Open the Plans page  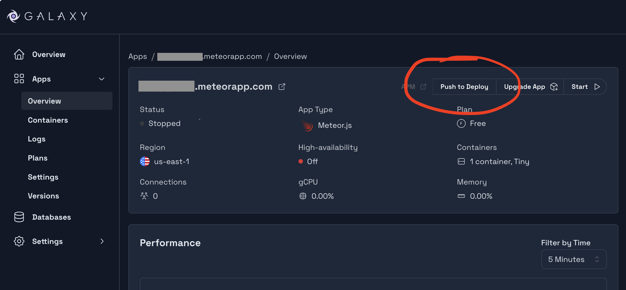(38, 158)
